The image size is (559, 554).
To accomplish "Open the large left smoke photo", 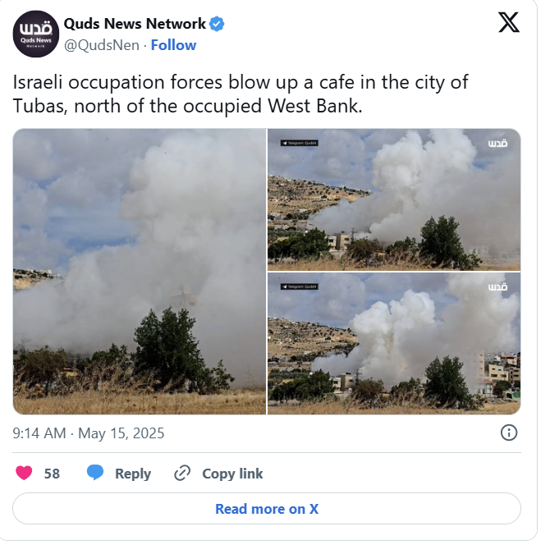I will point(140,272).
